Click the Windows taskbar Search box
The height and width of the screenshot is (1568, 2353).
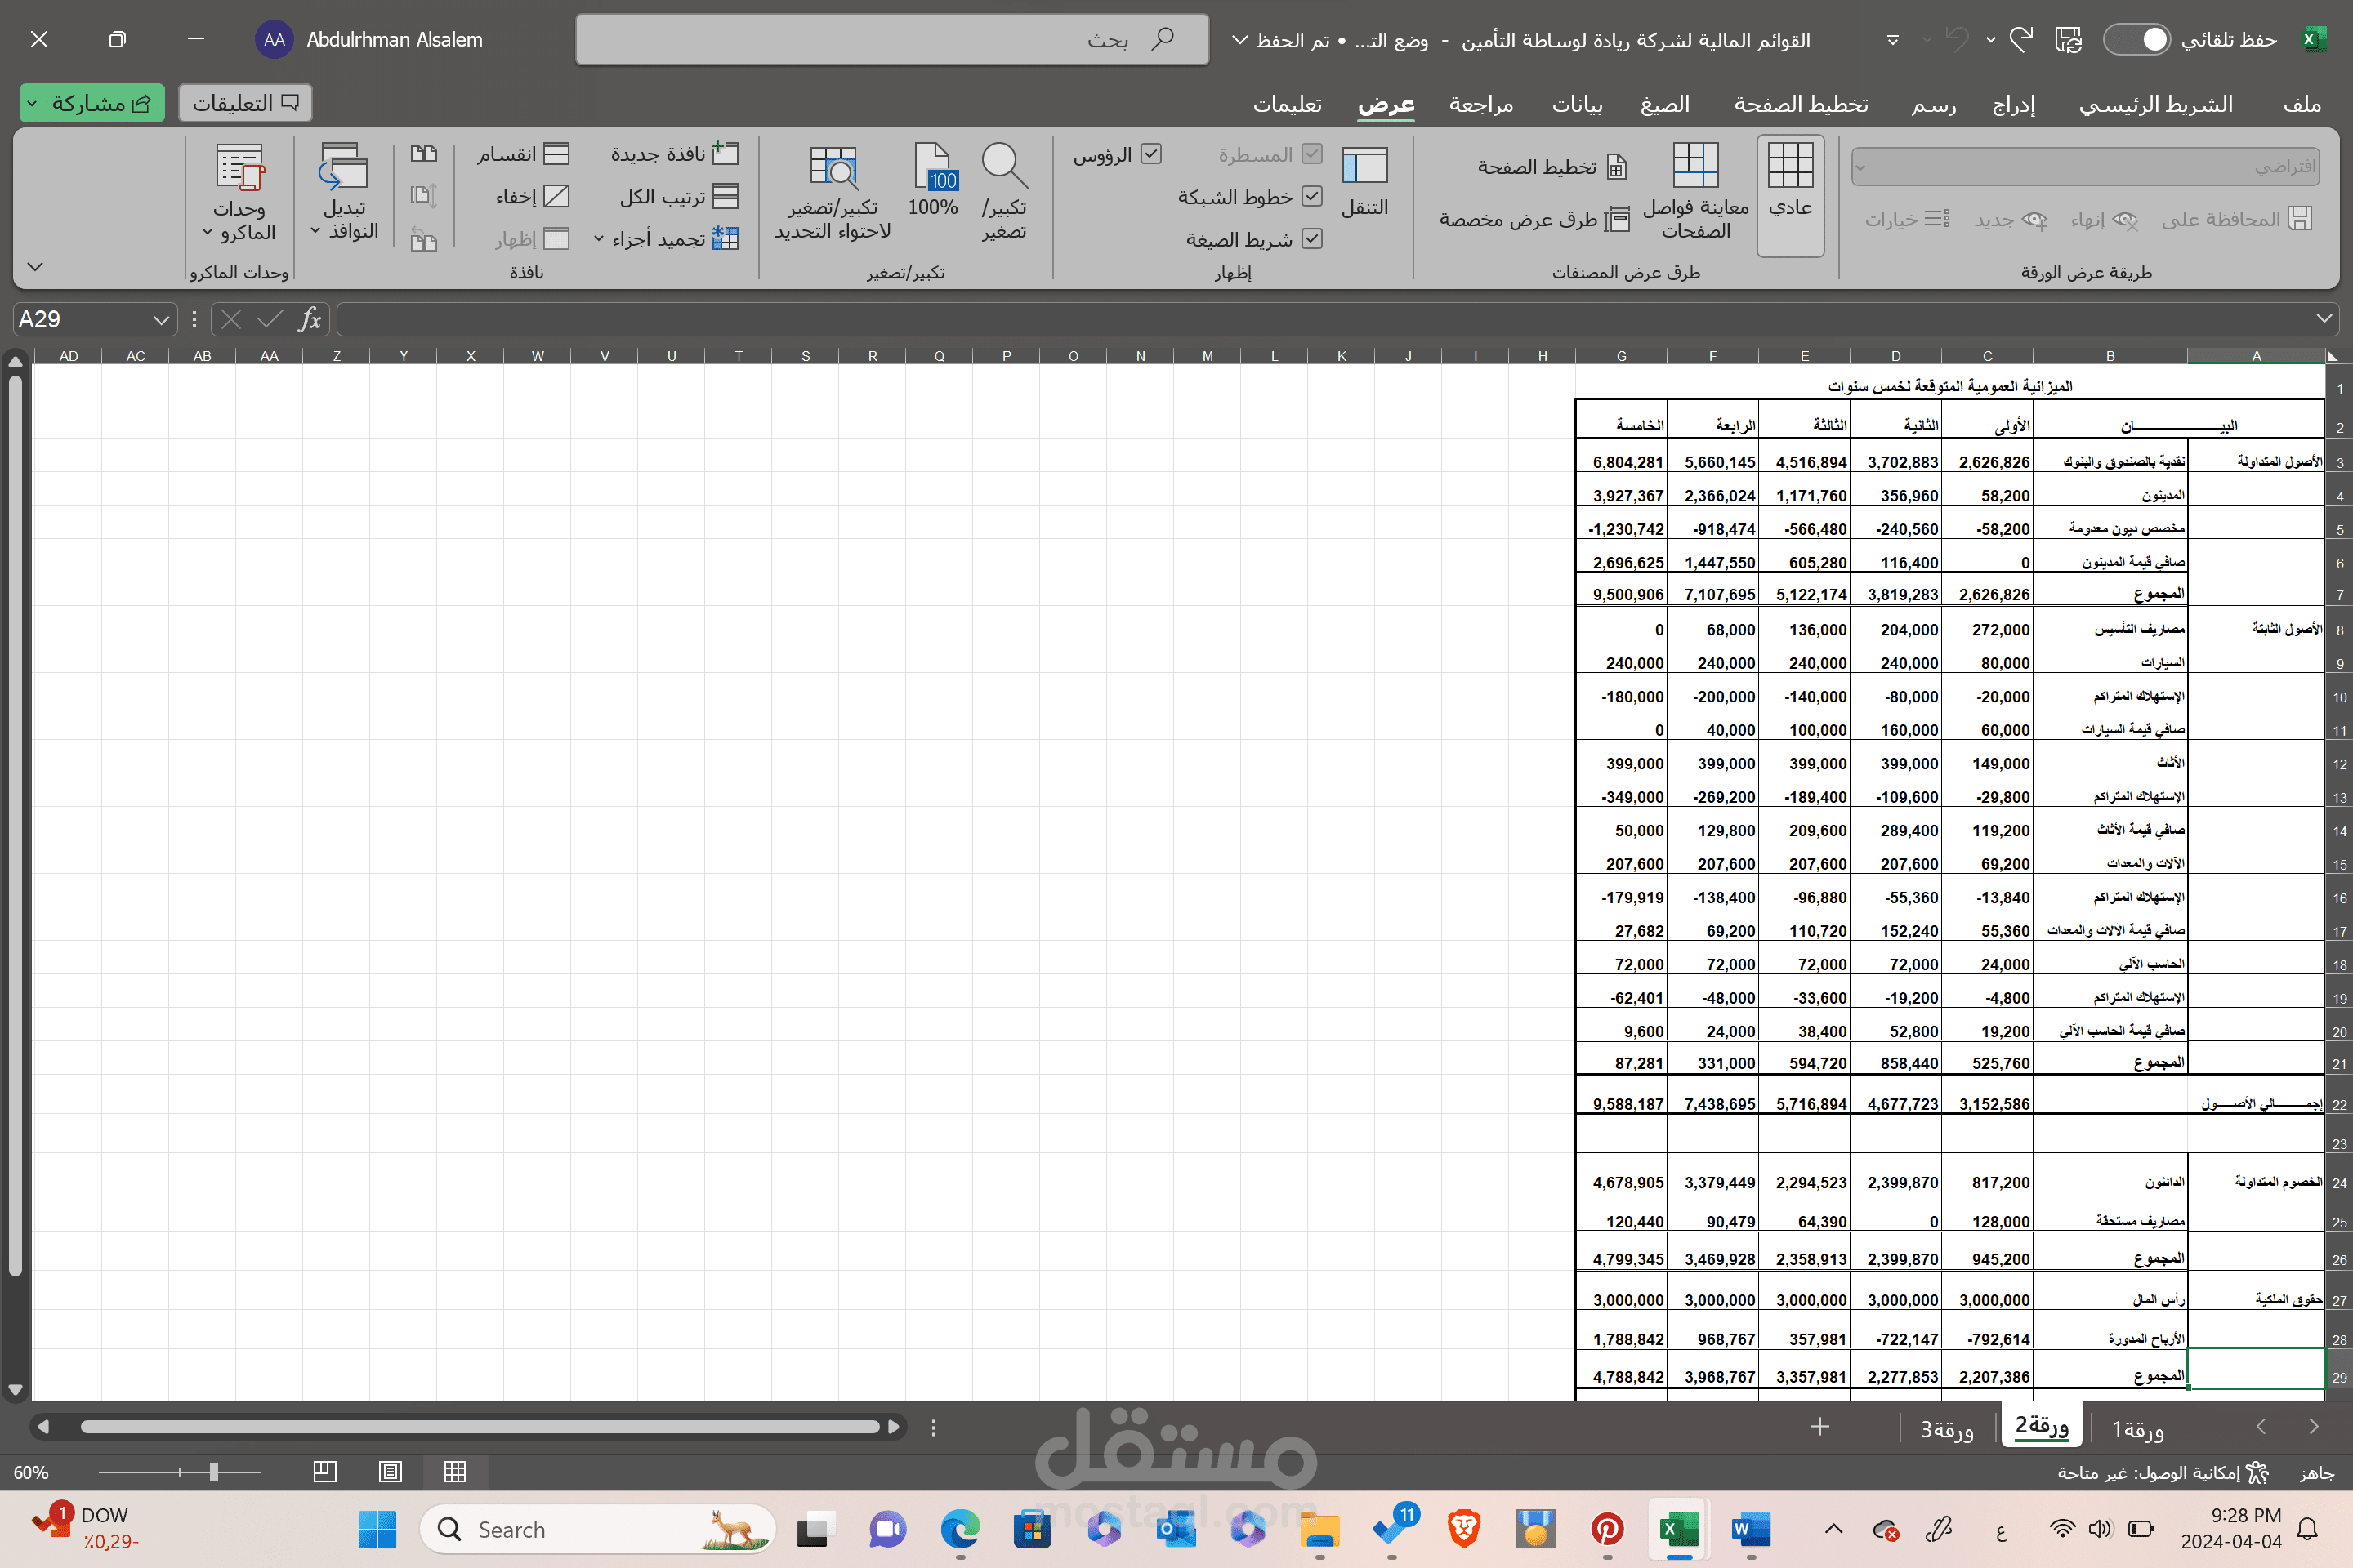(597, 1529)
